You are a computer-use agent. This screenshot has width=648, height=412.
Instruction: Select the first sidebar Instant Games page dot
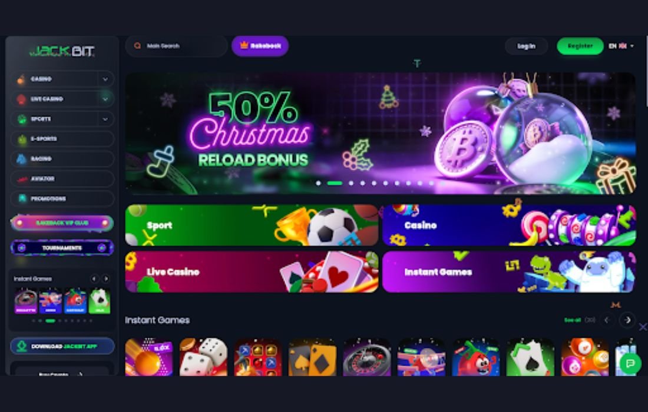pos(34,320)
